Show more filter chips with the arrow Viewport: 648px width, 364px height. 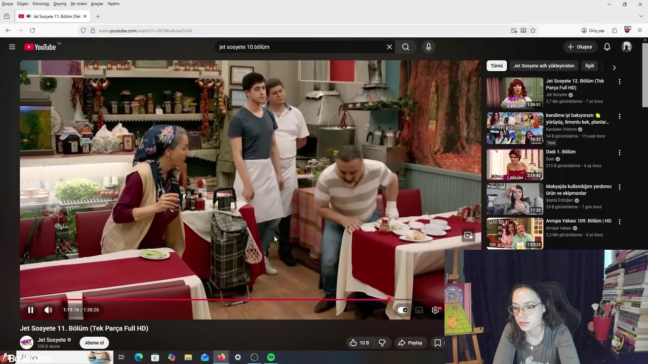tap(614, 67)
